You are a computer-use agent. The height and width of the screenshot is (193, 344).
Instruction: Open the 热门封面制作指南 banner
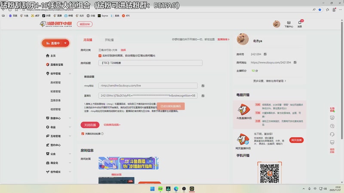click(x=128, y=163)
